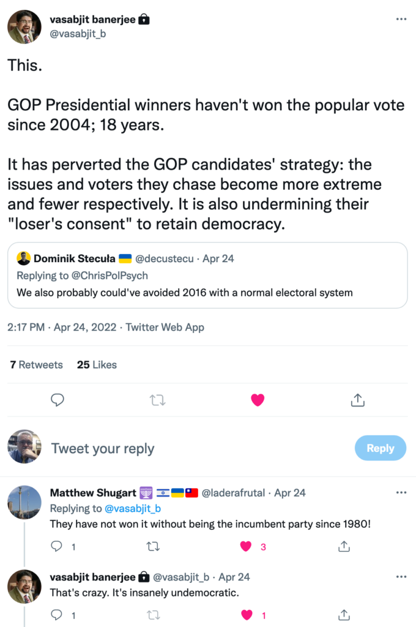View the 7 Retweets list
The image size is (416, 627).
point(36,364)
